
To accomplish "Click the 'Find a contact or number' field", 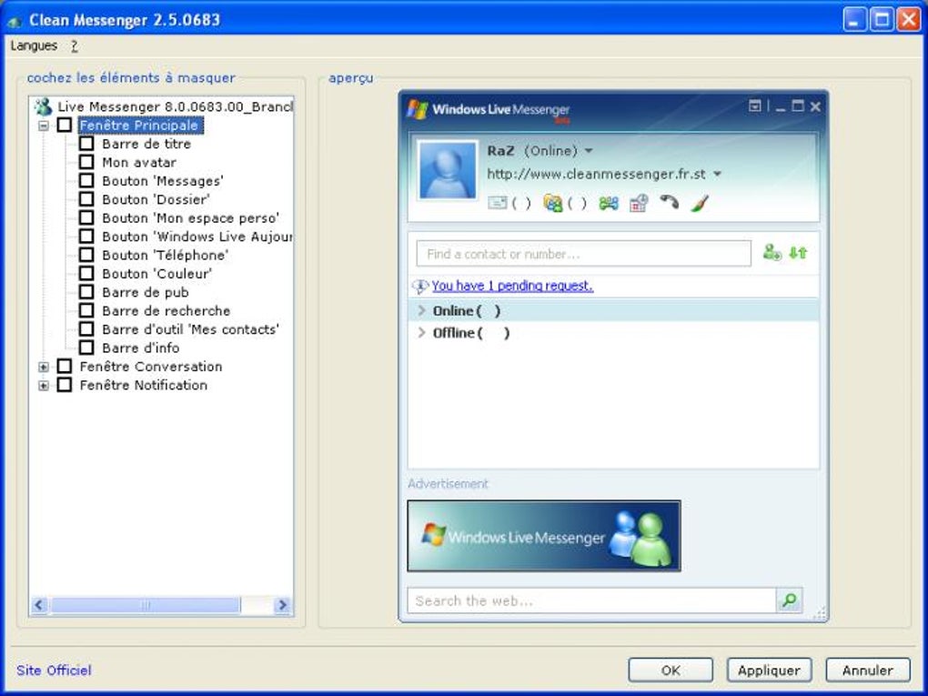I will coord(583,253).
